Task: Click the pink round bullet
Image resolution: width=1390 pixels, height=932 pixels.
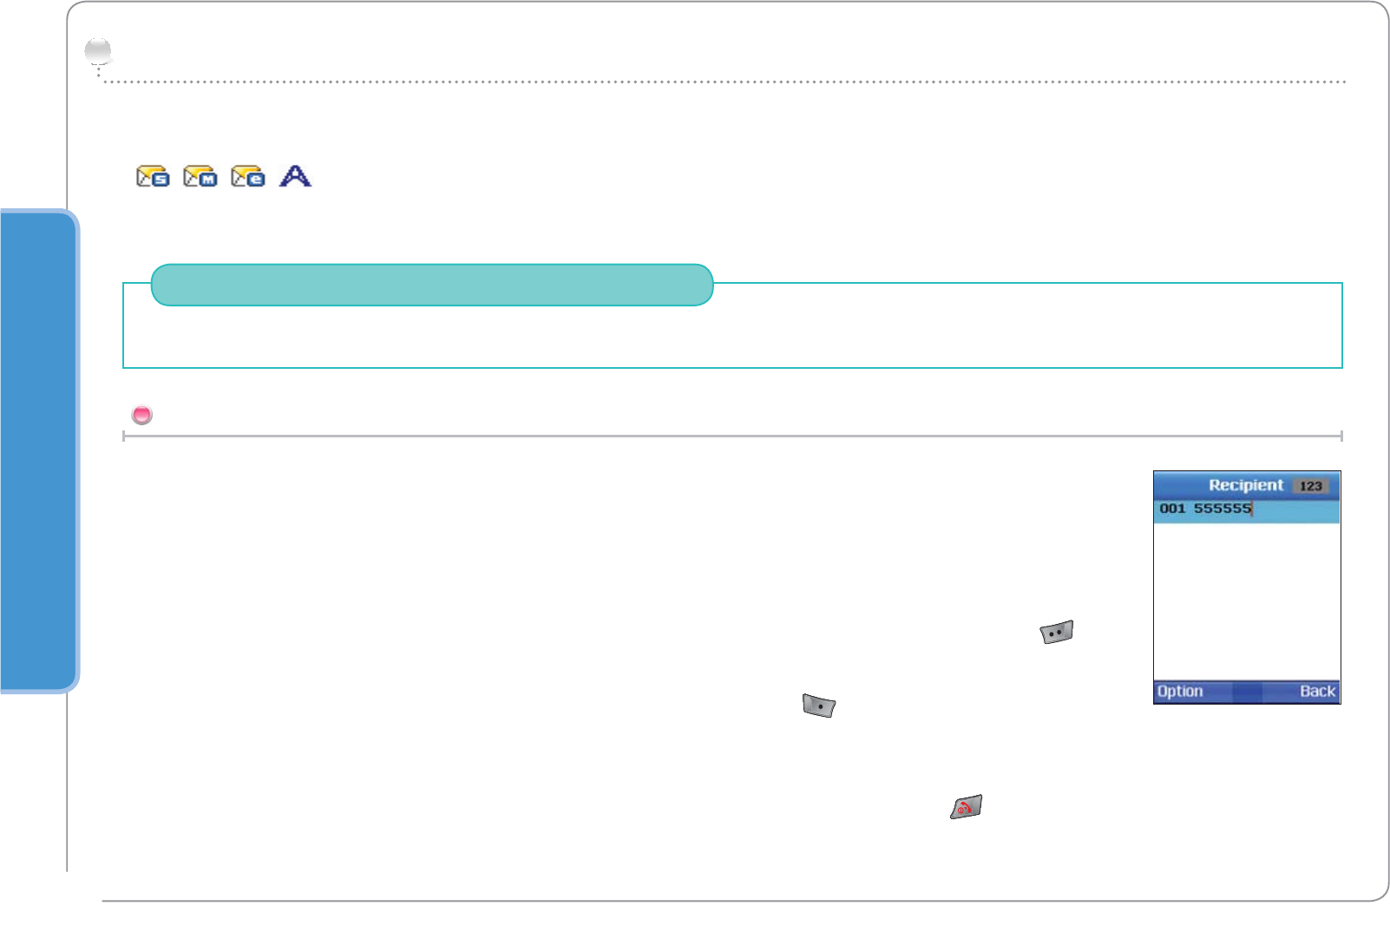Action: click(141, 415)
